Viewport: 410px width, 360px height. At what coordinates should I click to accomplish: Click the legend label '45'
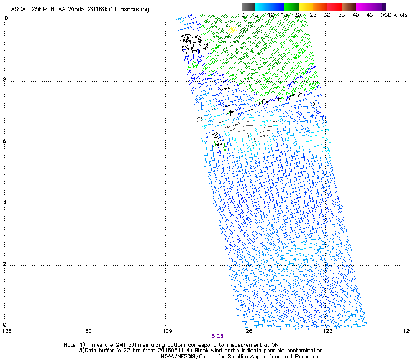point(370,15)
